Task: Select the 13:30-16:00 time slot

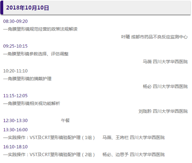Action: 15,130
